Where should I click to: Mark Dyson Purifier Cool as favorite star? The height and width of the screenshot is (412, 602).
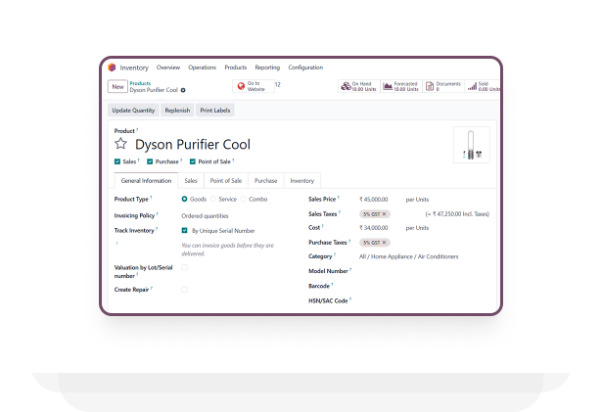[x=121, y=144]
